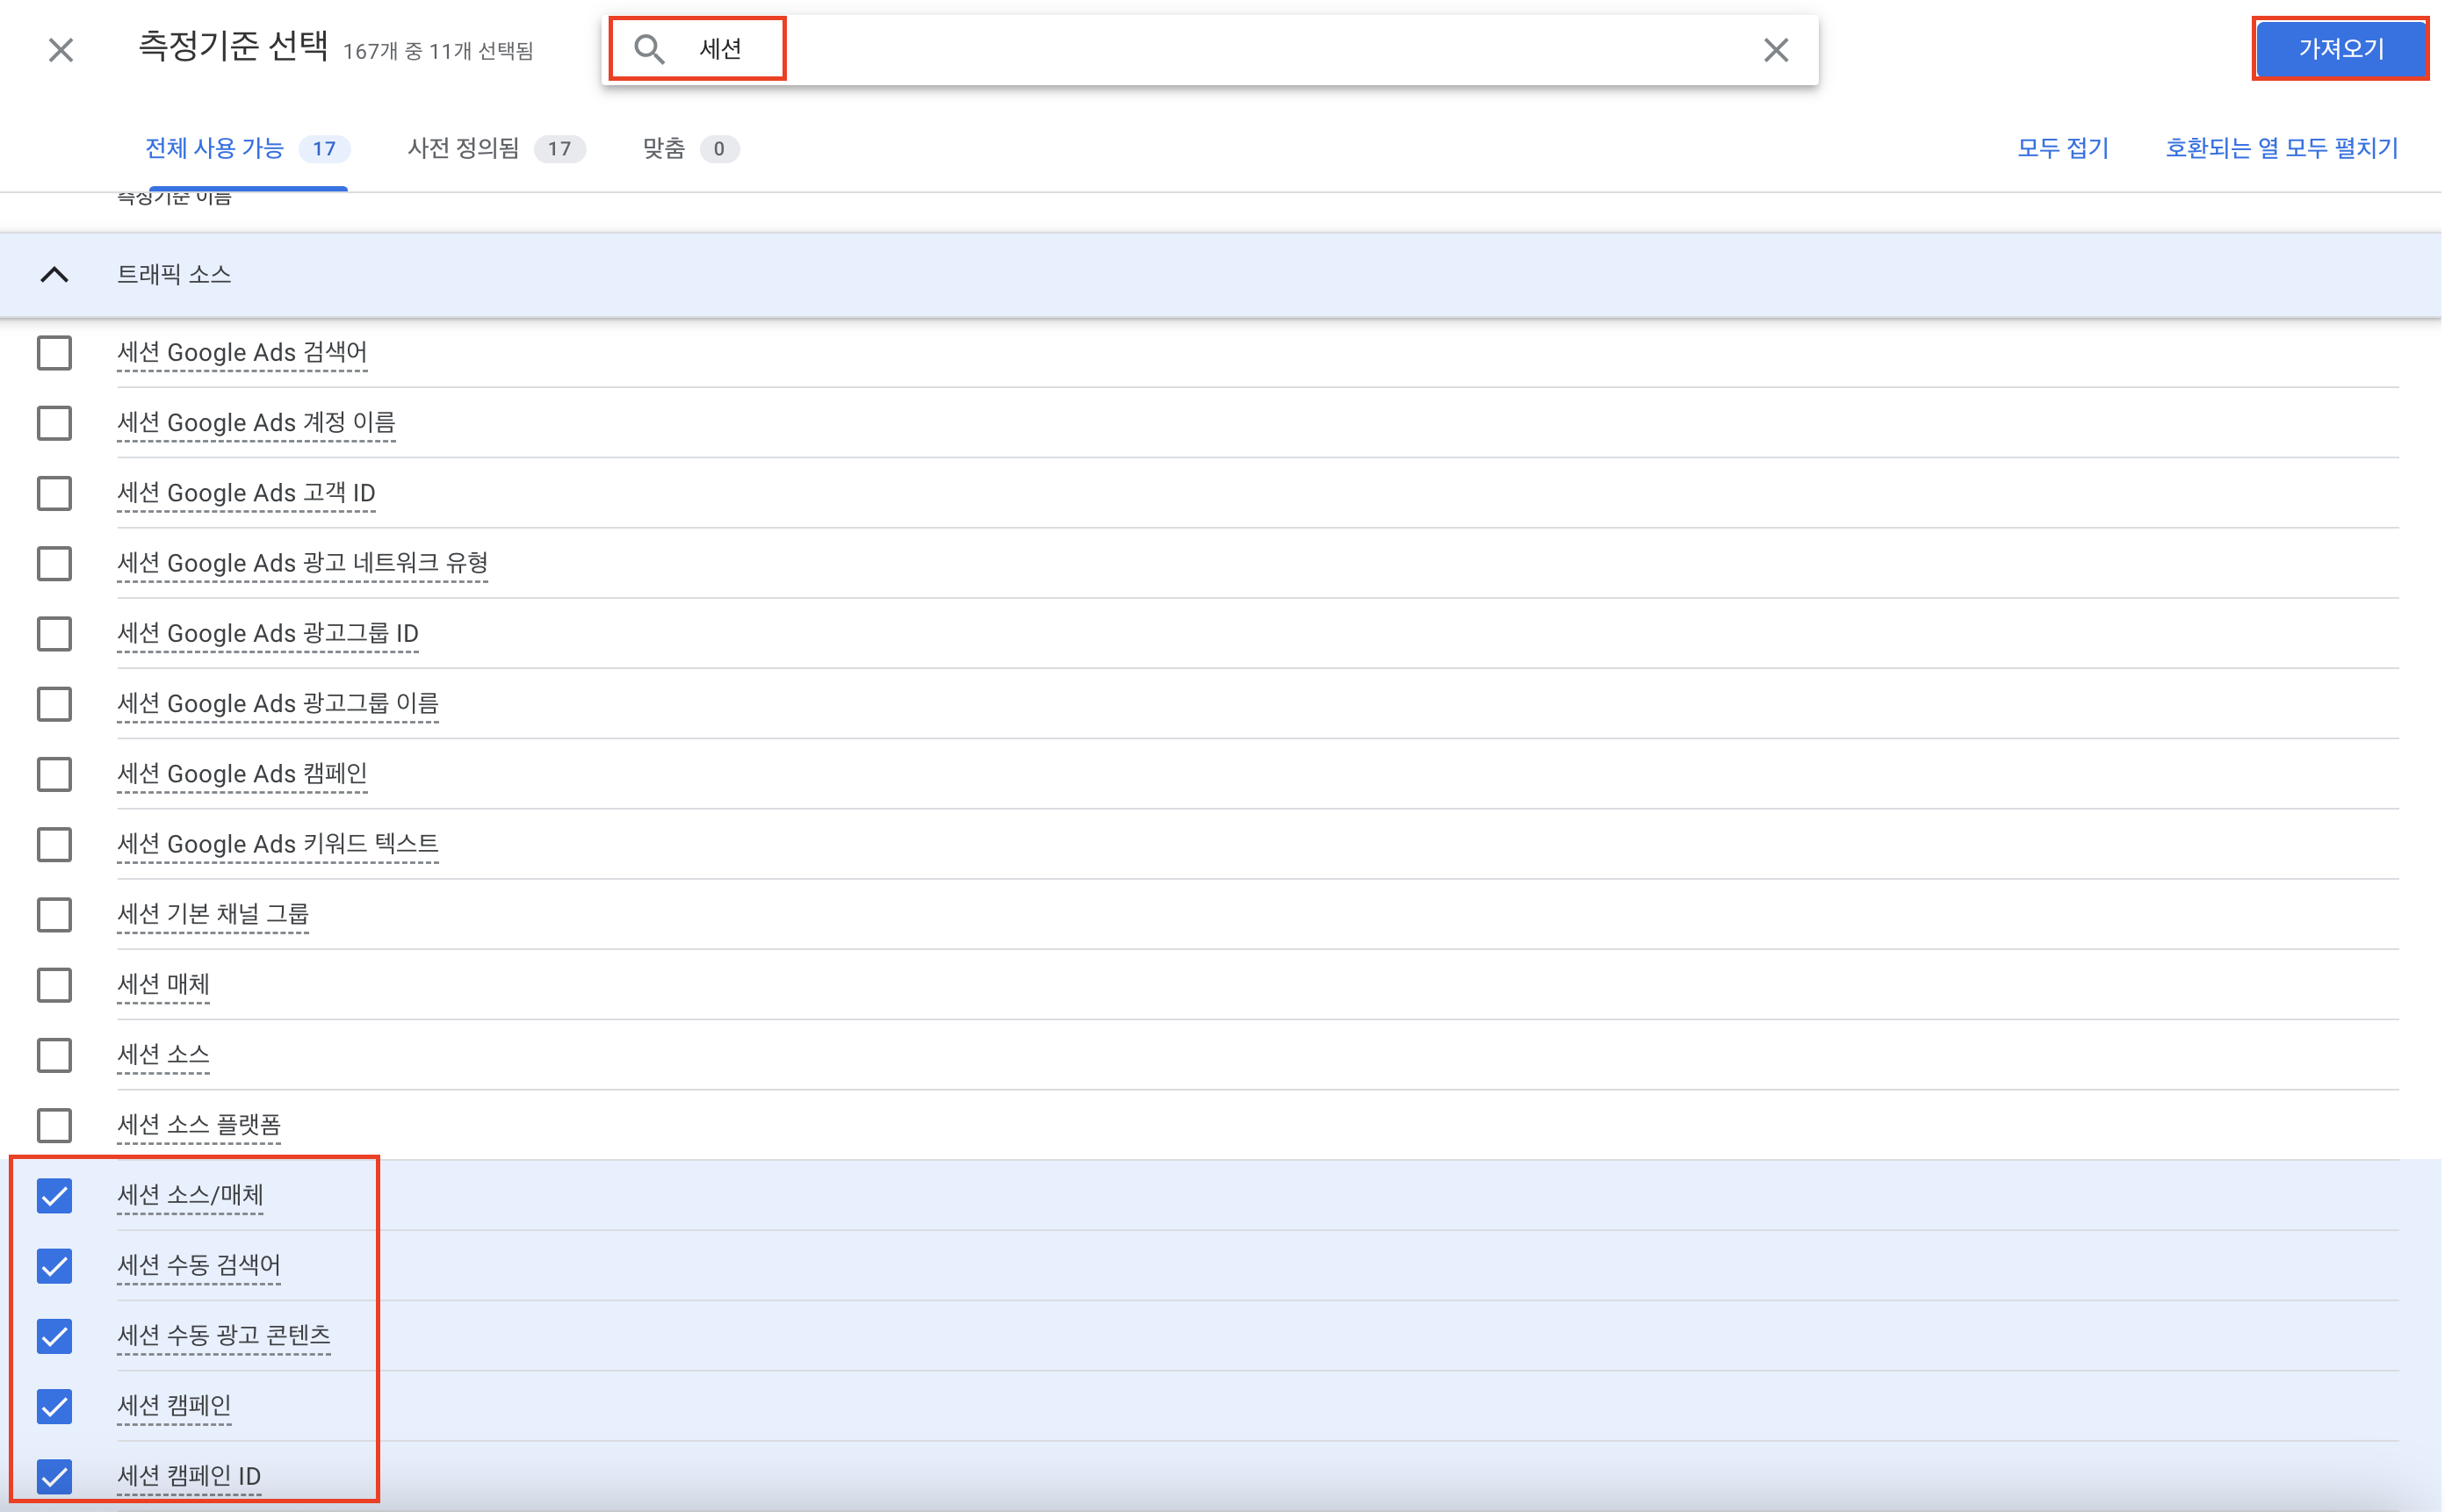Clear the search text with X icon
This screenshot has height=1512, width=2445.
coord(1776,50)
